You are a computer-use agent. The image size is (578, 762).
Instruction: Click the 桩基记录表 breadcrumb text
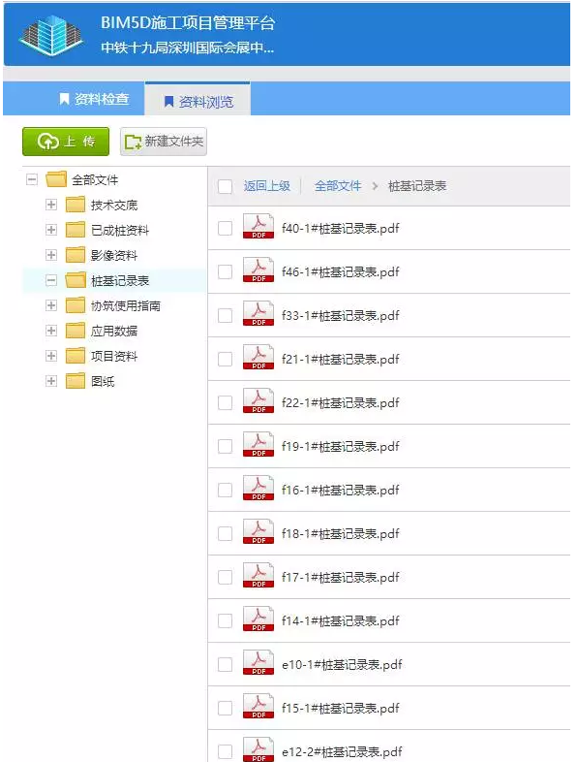(417, 186)
